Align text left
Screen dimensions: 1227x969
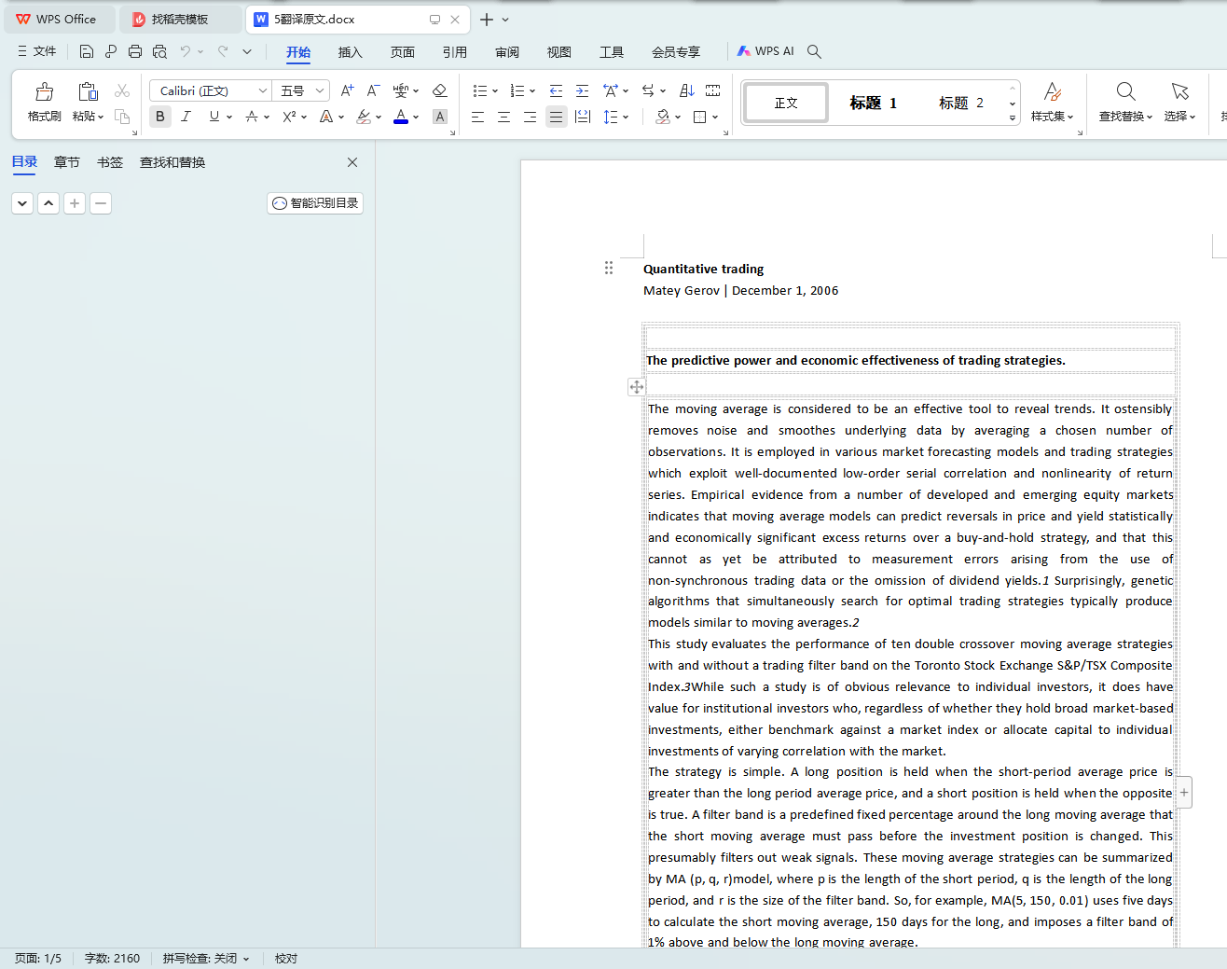click(x=477, y=117)
